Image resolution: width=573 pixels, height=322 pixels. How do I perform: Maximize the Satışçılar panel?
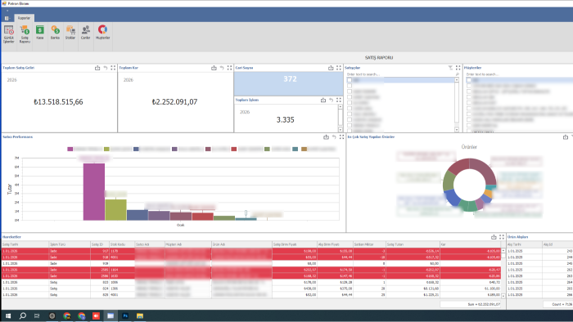coord(458,68)
